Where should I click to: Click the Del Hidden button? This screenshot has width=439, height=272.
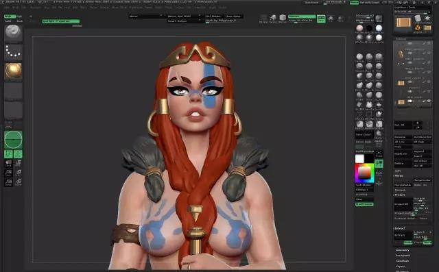213,16
